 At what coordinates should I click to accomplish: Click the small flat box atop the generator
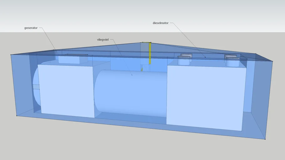[x=73, y=59]
